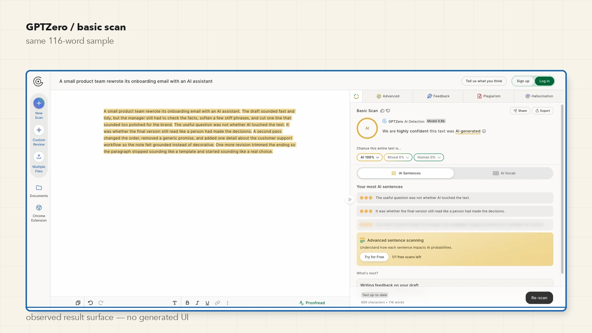Click the thumbs down icon
This screenshot has height=333, width=592.
click(388, 111)
